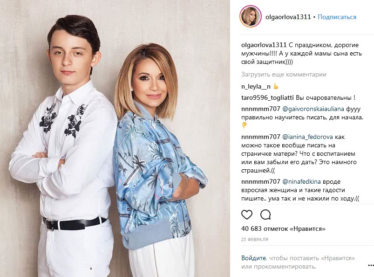Click the @ianina_fedorova mention

(307, 137)
